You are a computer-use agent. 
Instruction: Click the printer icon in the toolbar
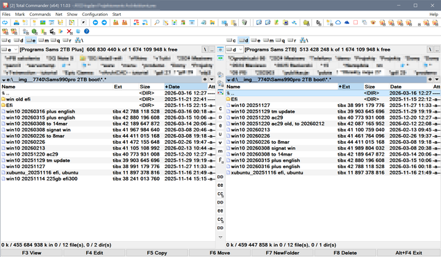click(x=16, y=22)
